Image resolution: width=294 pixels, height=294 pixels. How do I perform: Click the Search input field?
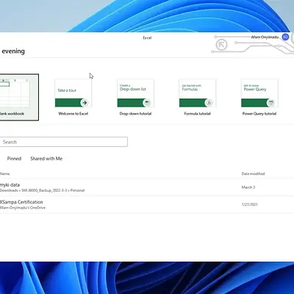[x=63, y=142]
